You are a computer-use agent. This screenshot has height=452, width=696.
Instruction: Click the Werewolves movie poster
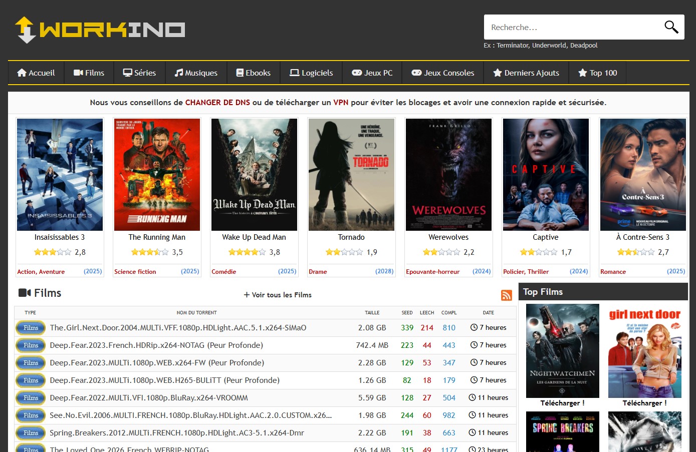(x=449, y=175)
